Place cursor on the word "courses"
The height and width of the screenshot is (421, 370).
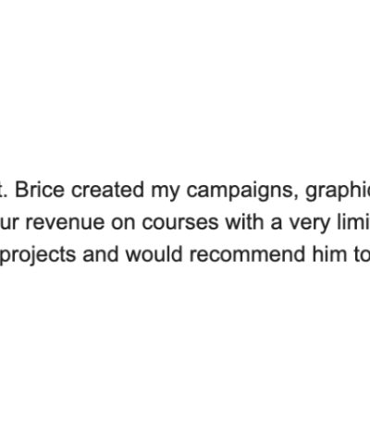click(x=180, y=223)
